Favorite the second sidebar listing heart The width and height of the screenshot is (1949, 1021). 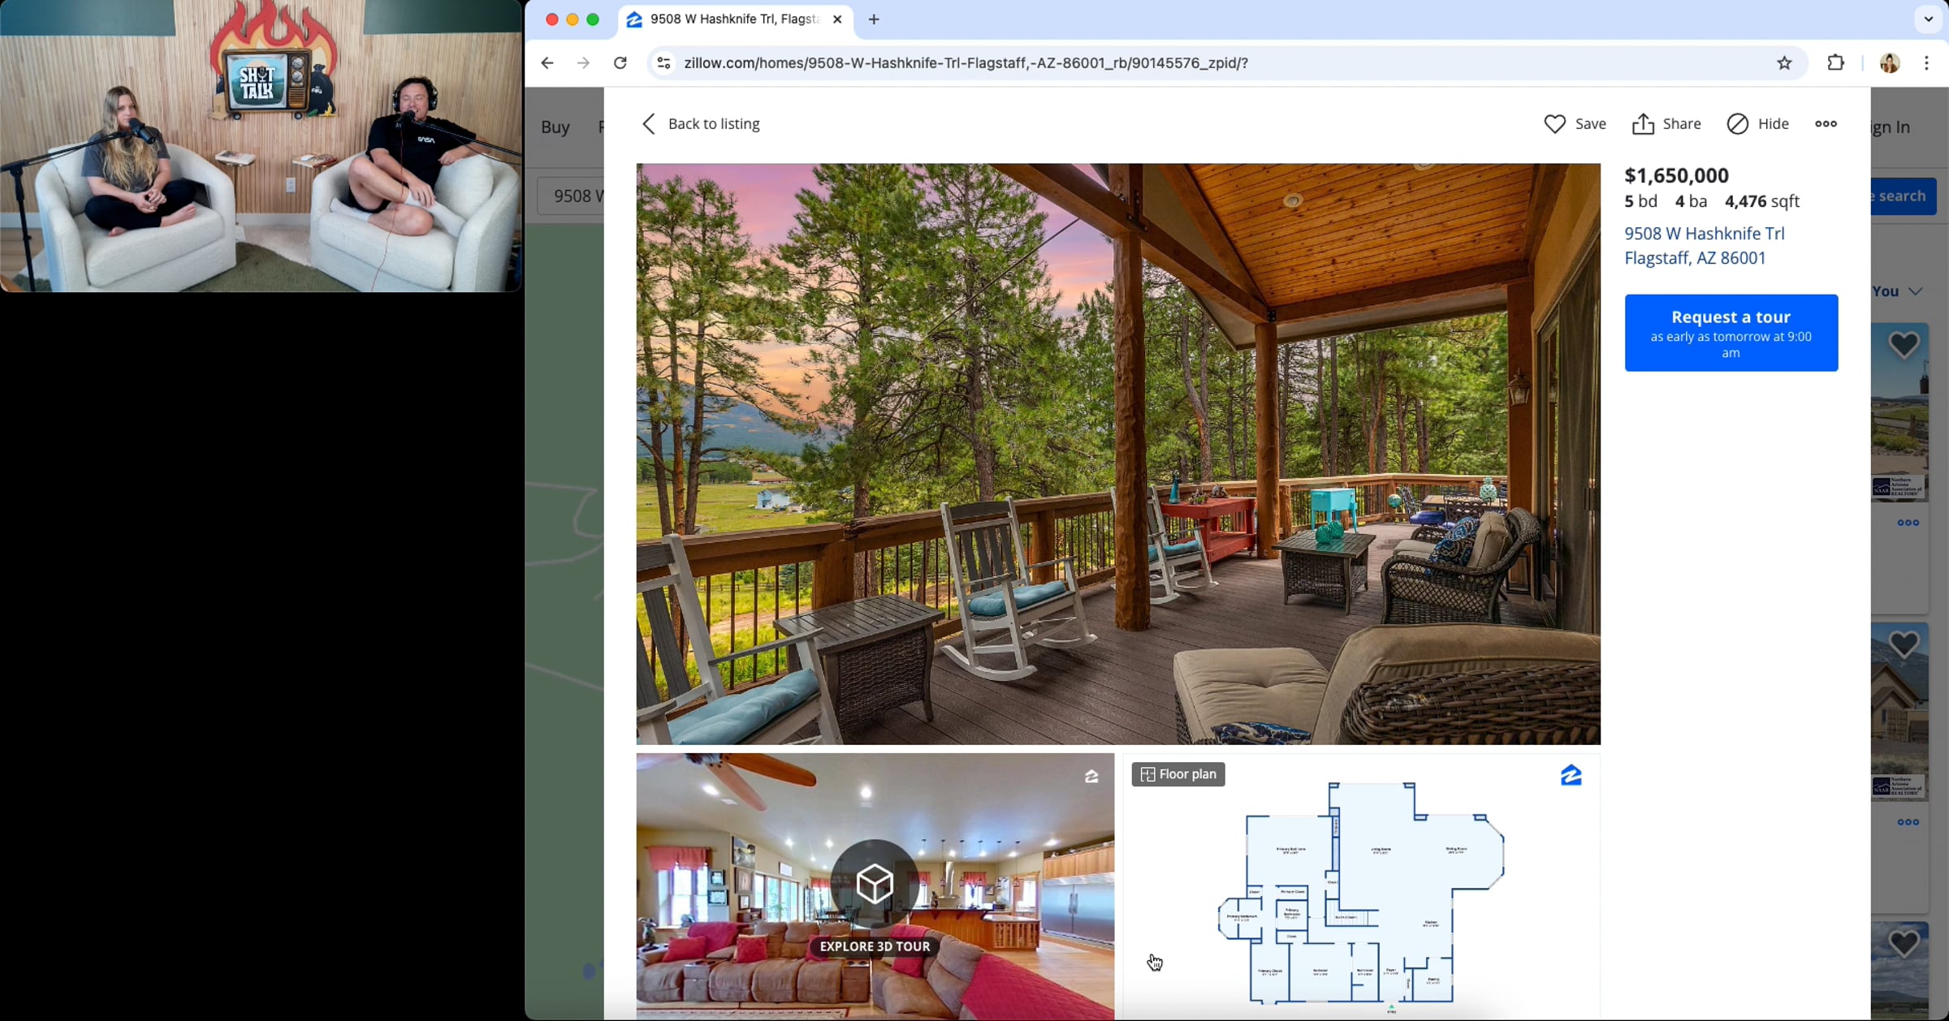1904,644
